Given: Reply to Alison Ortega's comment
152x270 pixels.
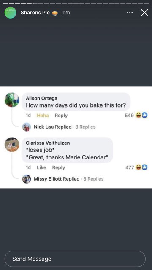Looking at the screenshot, I should coord(61,116).
